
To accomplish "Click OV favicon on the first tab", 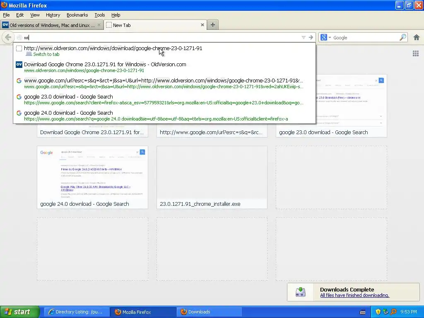I will (x=5, y=25).
